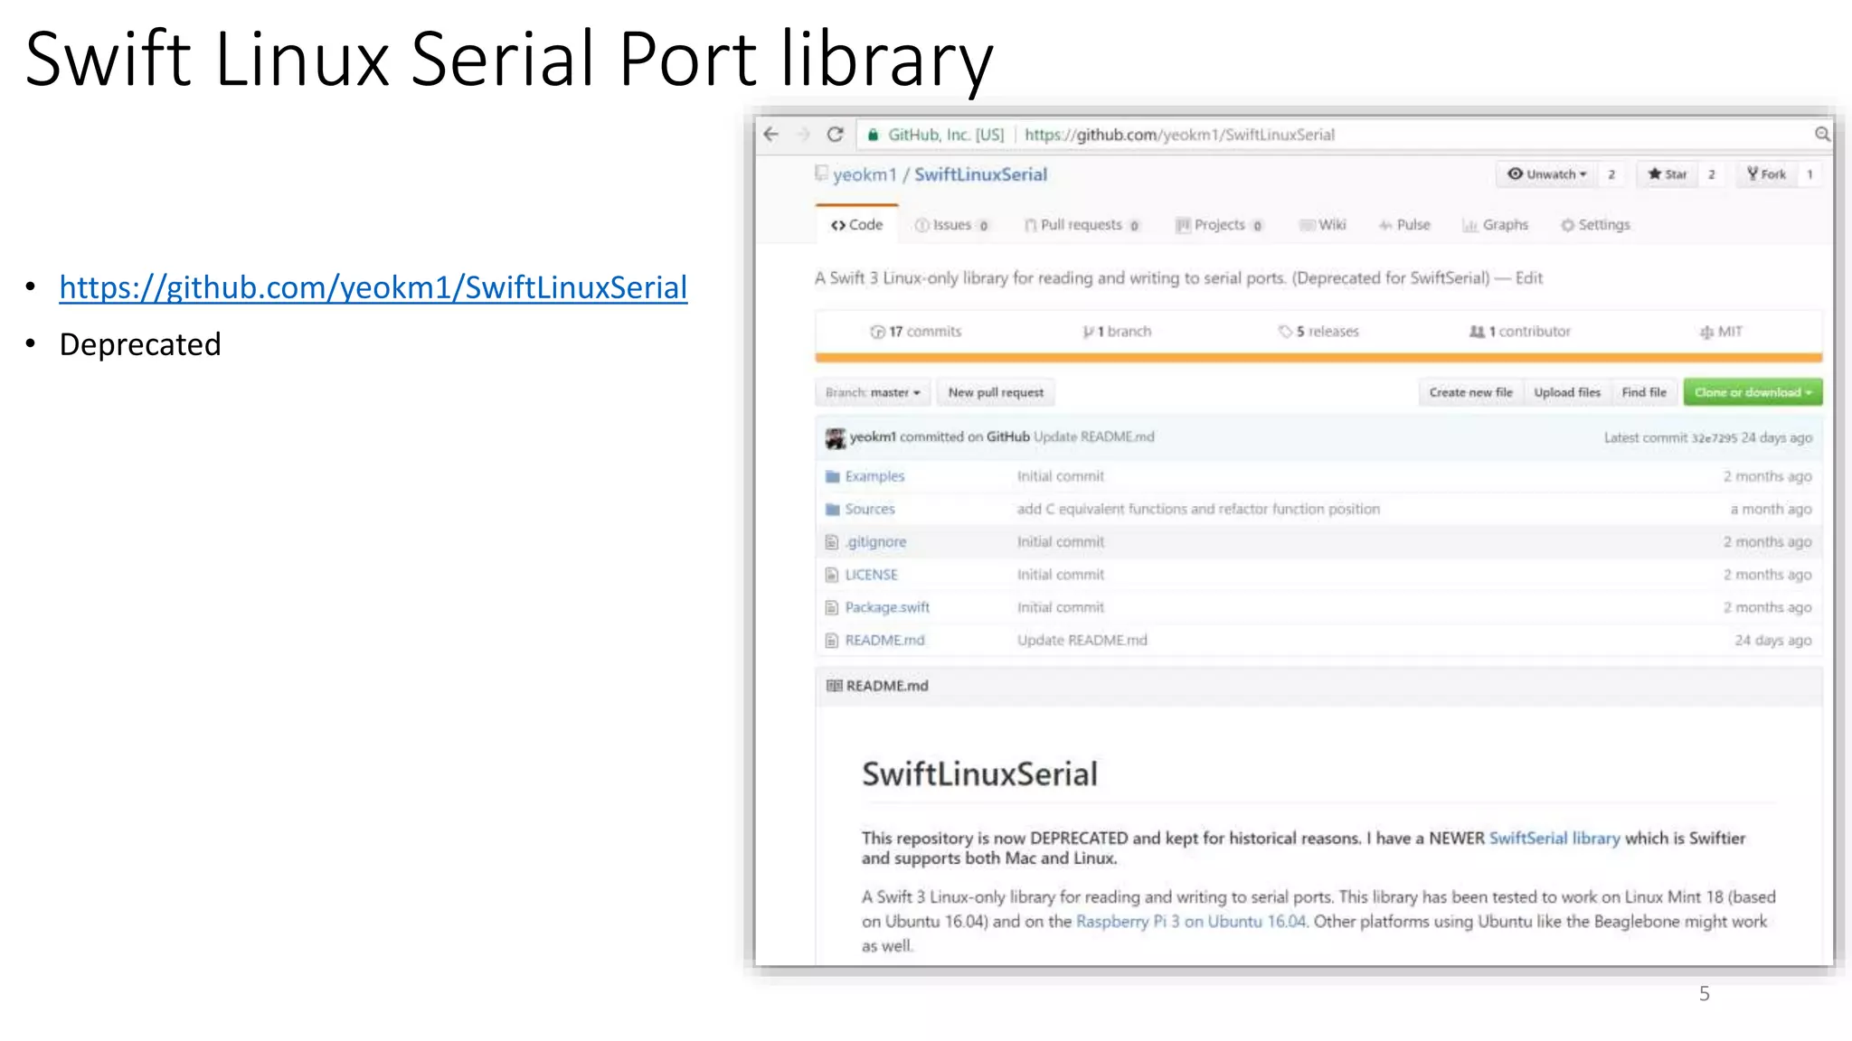1852x1041 pixels.
Task: Open the Projects tab
Action: click(x=1219, y=225)
